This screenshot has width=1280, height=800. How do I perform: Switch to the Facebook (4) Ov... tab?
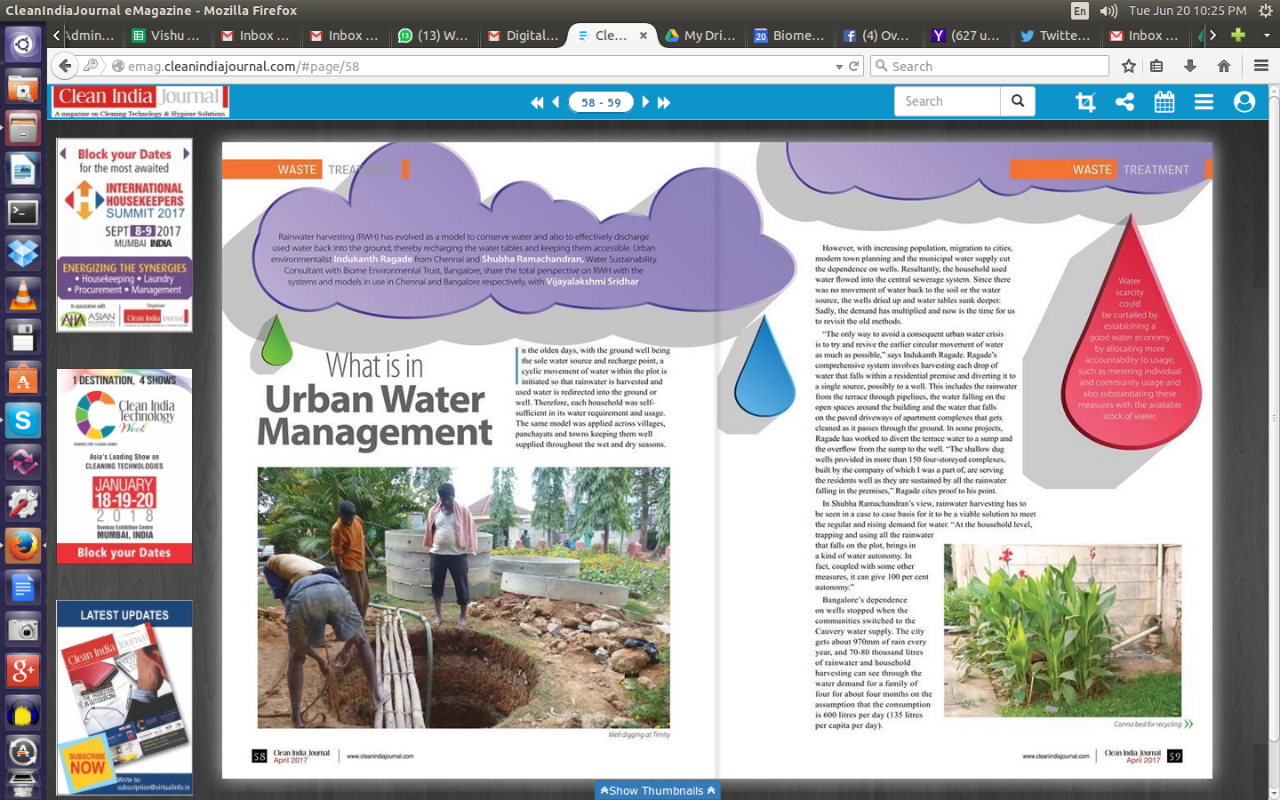pos(878,36)
